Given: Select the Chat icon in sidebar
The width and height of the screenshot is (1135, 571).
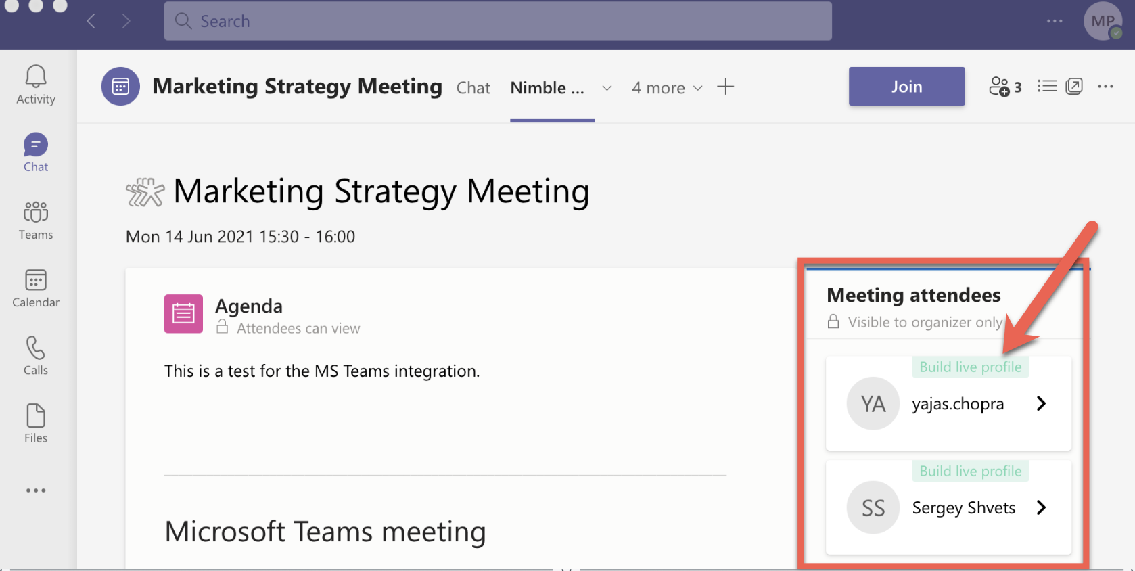Looking at the screenshot, I should (36, 145).
